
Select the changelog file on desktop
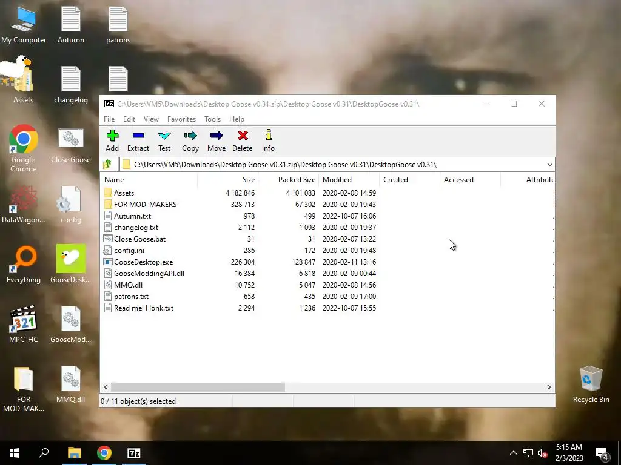(x=71, y=85)
